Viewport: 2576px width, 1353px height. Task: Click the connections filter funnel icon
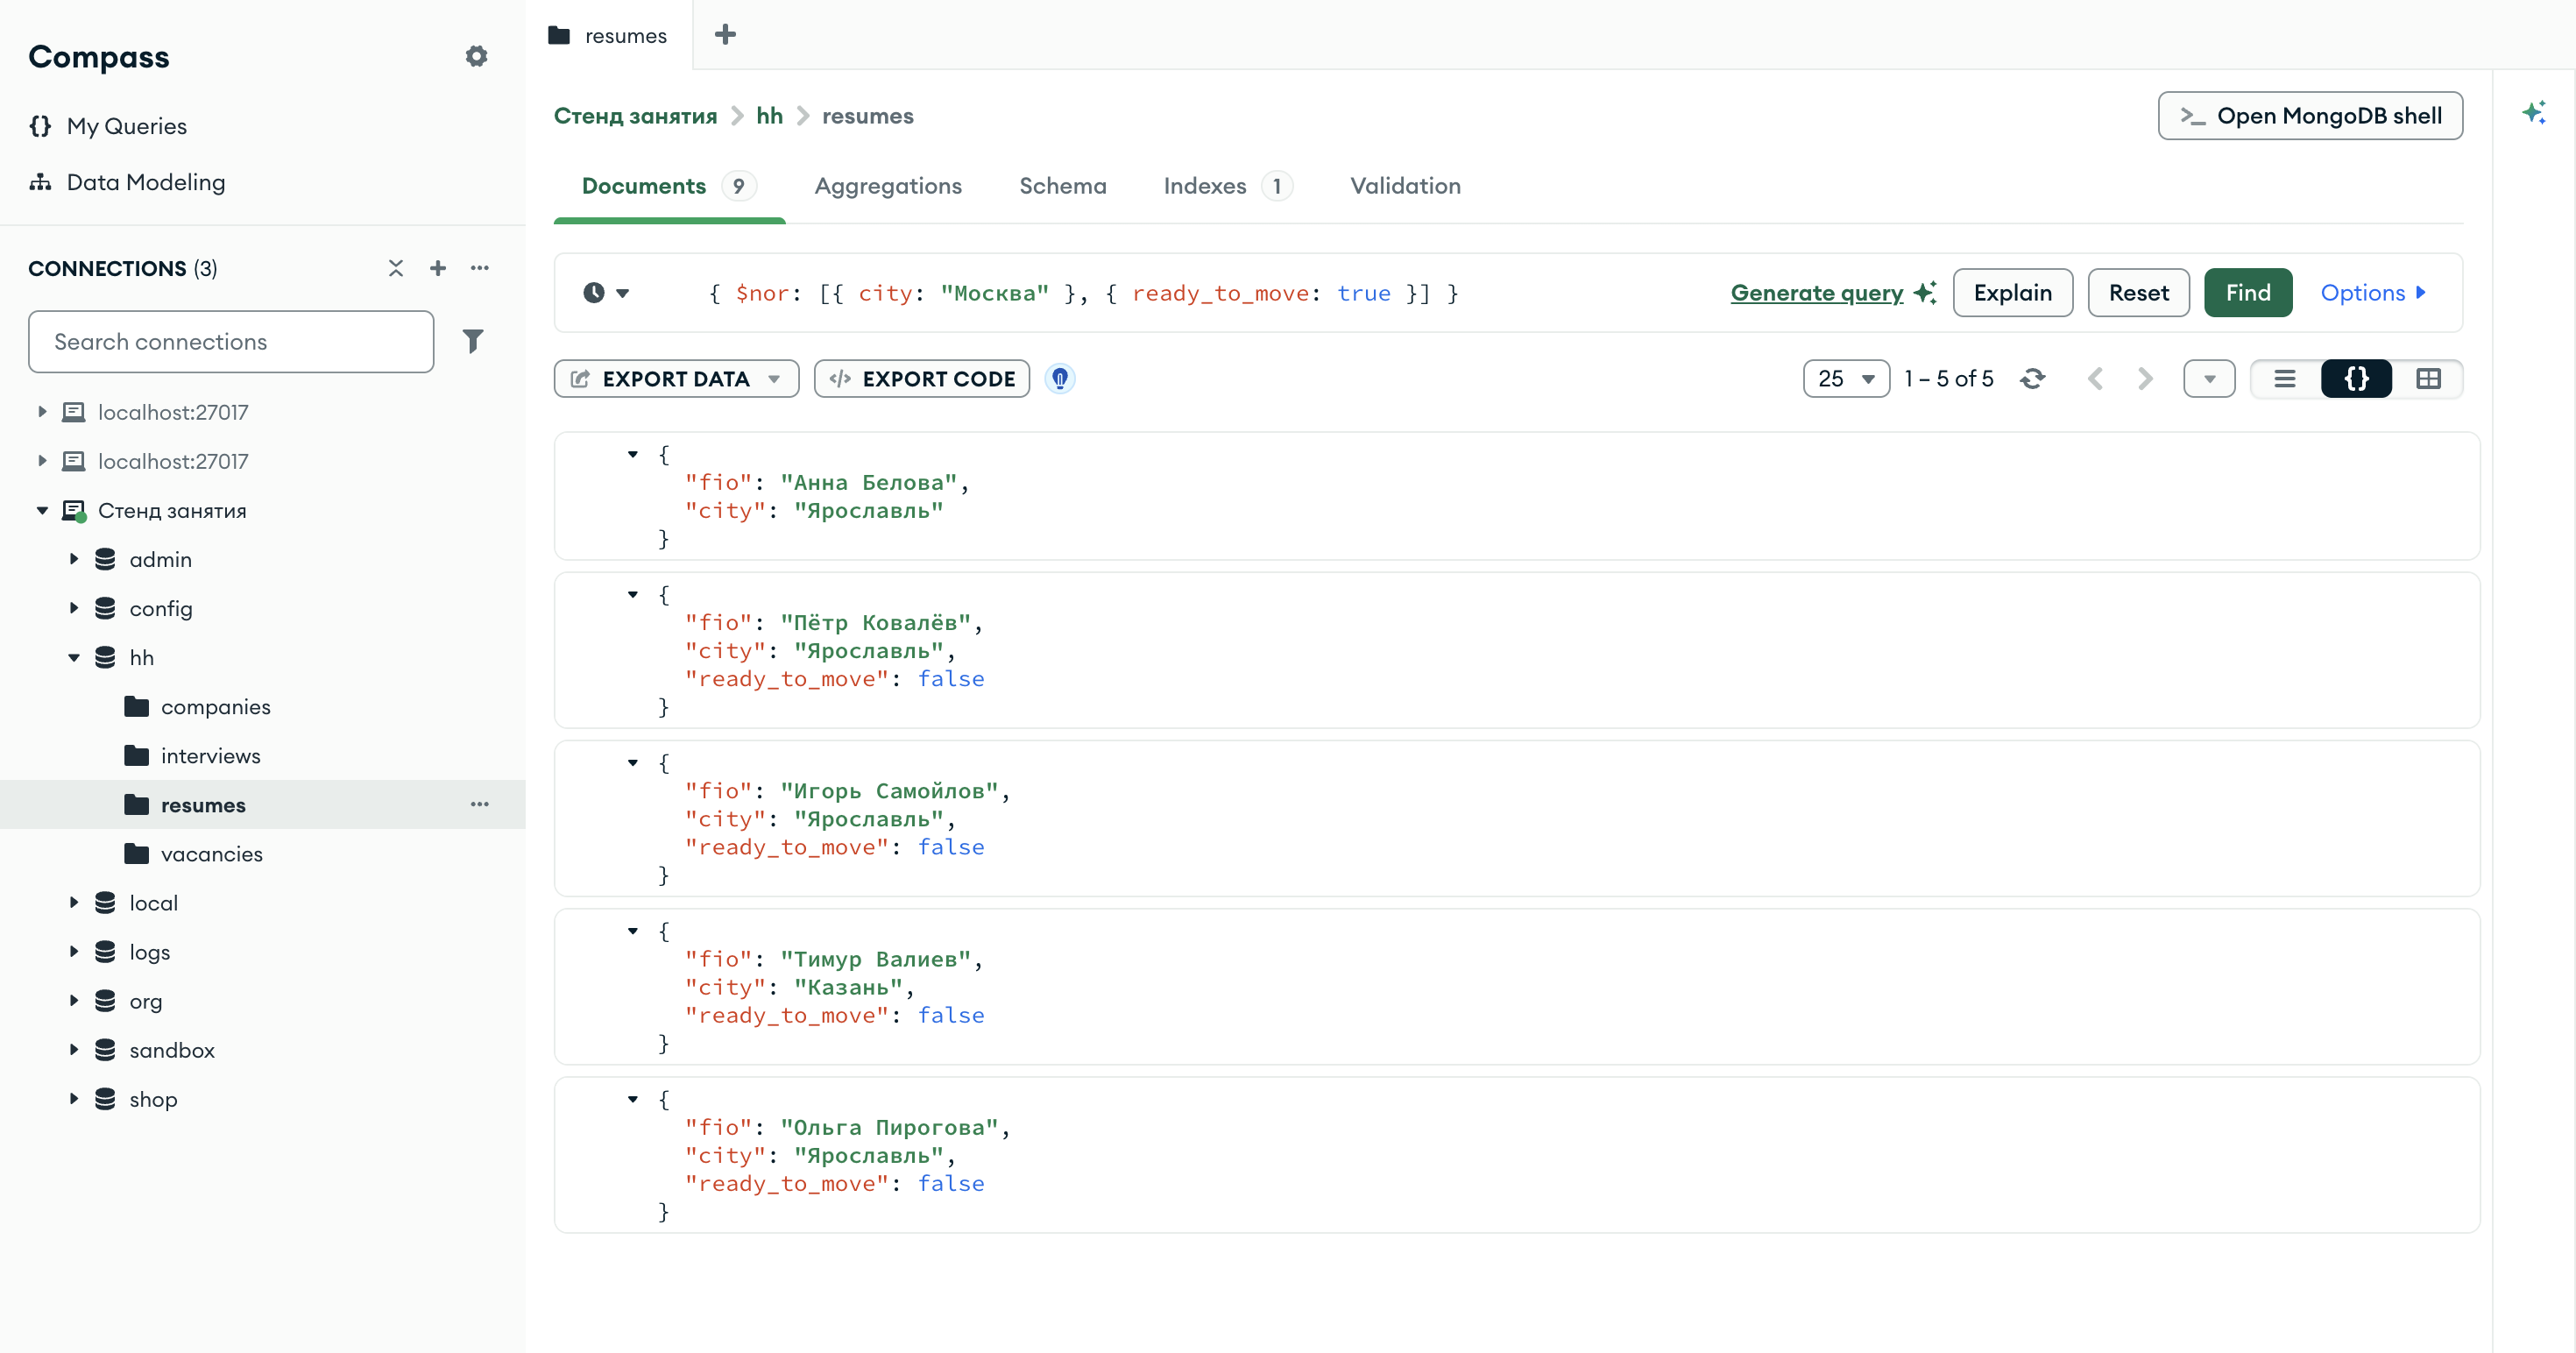473,341
